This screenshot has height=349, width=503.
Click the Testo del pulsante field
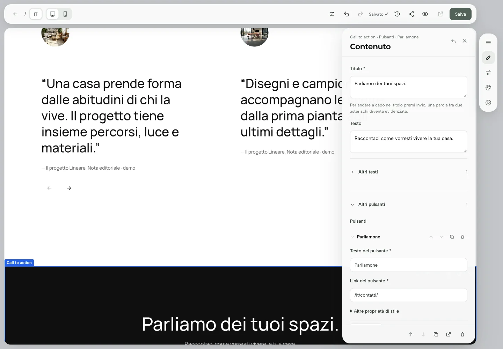pos(409,265)
